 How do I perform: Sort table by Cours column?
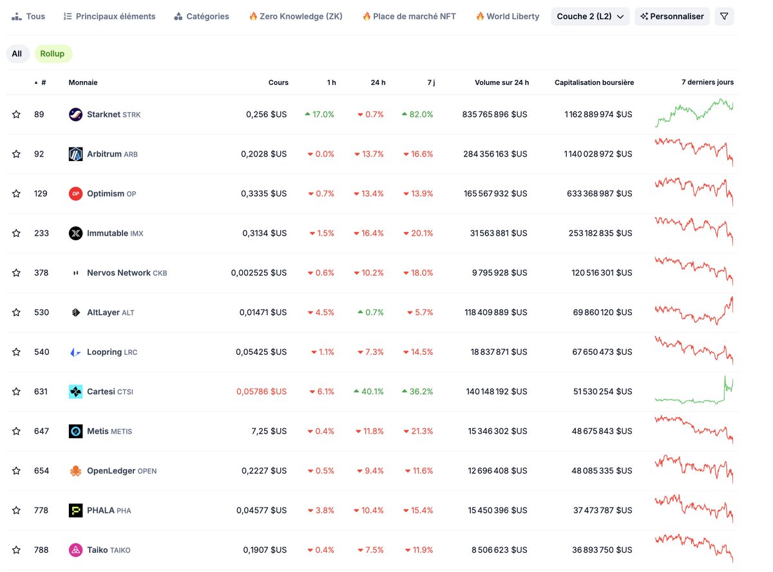278,82
